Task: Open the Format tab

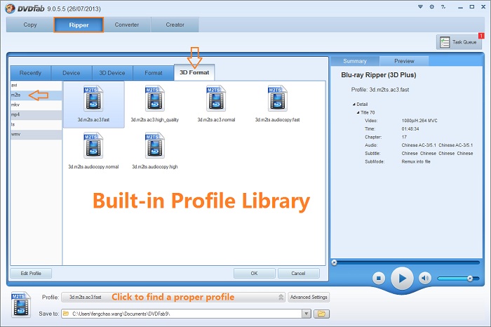Action: (x=154, y=73)
